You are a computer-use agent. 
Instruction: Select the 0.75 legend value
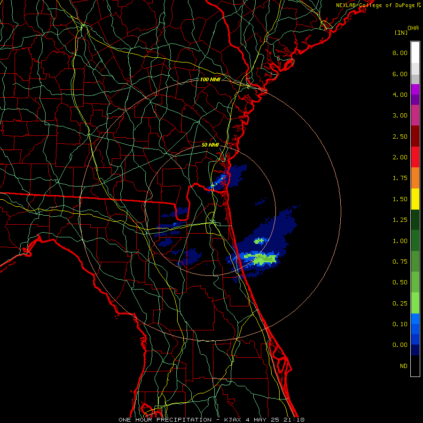(400, 262)
